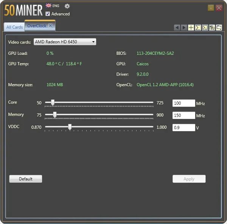The height and width of the screenshot is (224, 227).
Task: Open the sigma summary icon
Action: [198, 28]
